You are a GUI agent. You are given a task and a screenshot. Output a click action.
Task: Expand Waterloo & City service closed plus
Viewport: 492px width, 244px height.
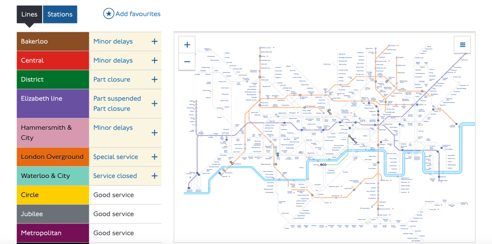point(154,176)
